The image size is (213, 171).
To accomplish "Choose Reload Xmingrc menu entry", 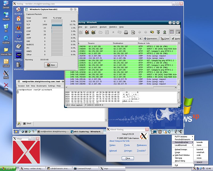I will pos(181,149).
